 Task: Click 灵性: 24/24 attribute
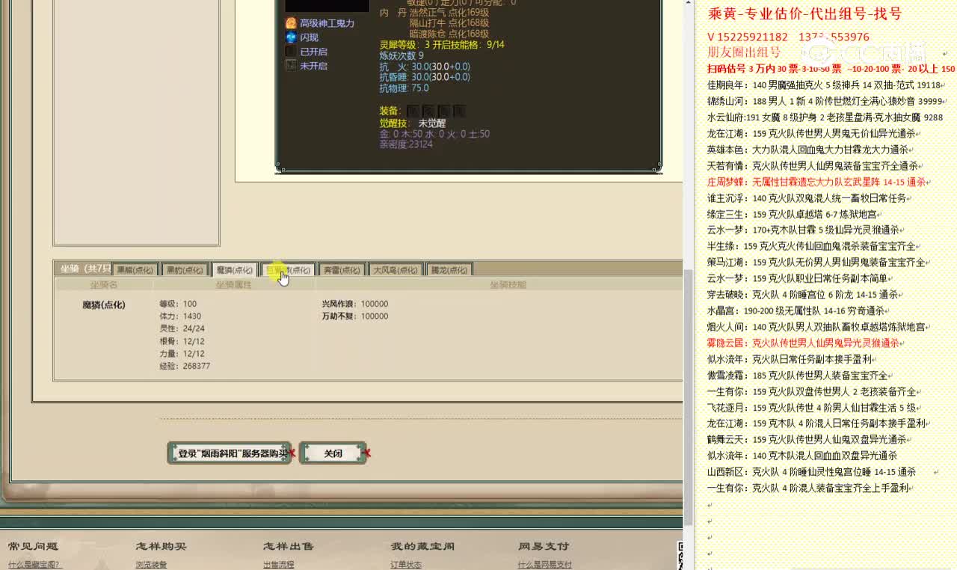click(x=182, y=328)
